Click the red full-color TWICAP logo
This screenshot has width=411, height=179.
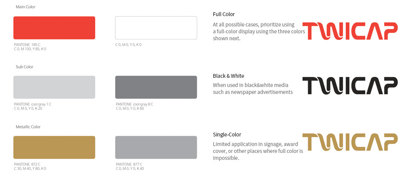click(350, 31)
